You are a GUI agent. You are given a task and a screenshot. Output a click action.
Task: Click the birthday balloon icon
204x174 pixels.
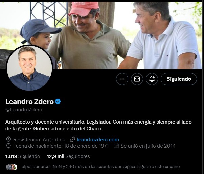pos(8,146)
